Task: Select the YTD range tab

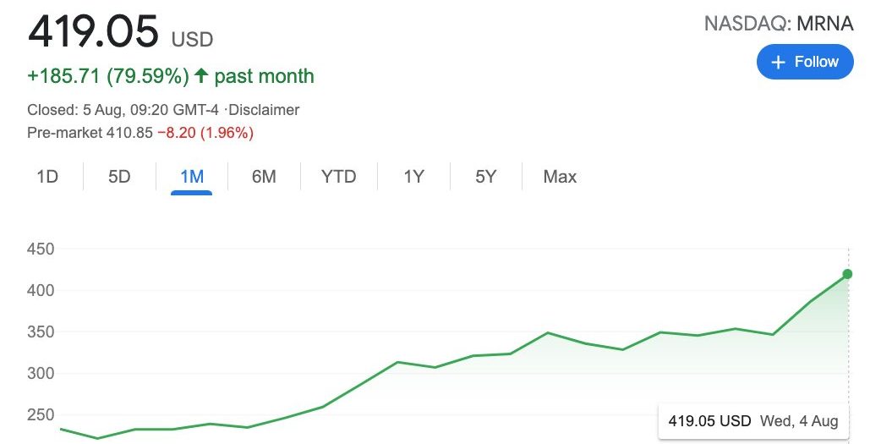Action: click(338, 177)
